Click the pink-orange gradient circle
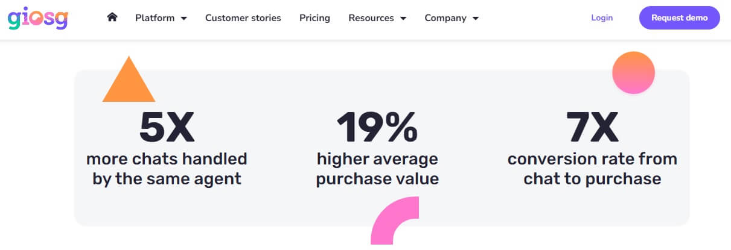Viewport: 731px width, 250px height. coord(633,72)
